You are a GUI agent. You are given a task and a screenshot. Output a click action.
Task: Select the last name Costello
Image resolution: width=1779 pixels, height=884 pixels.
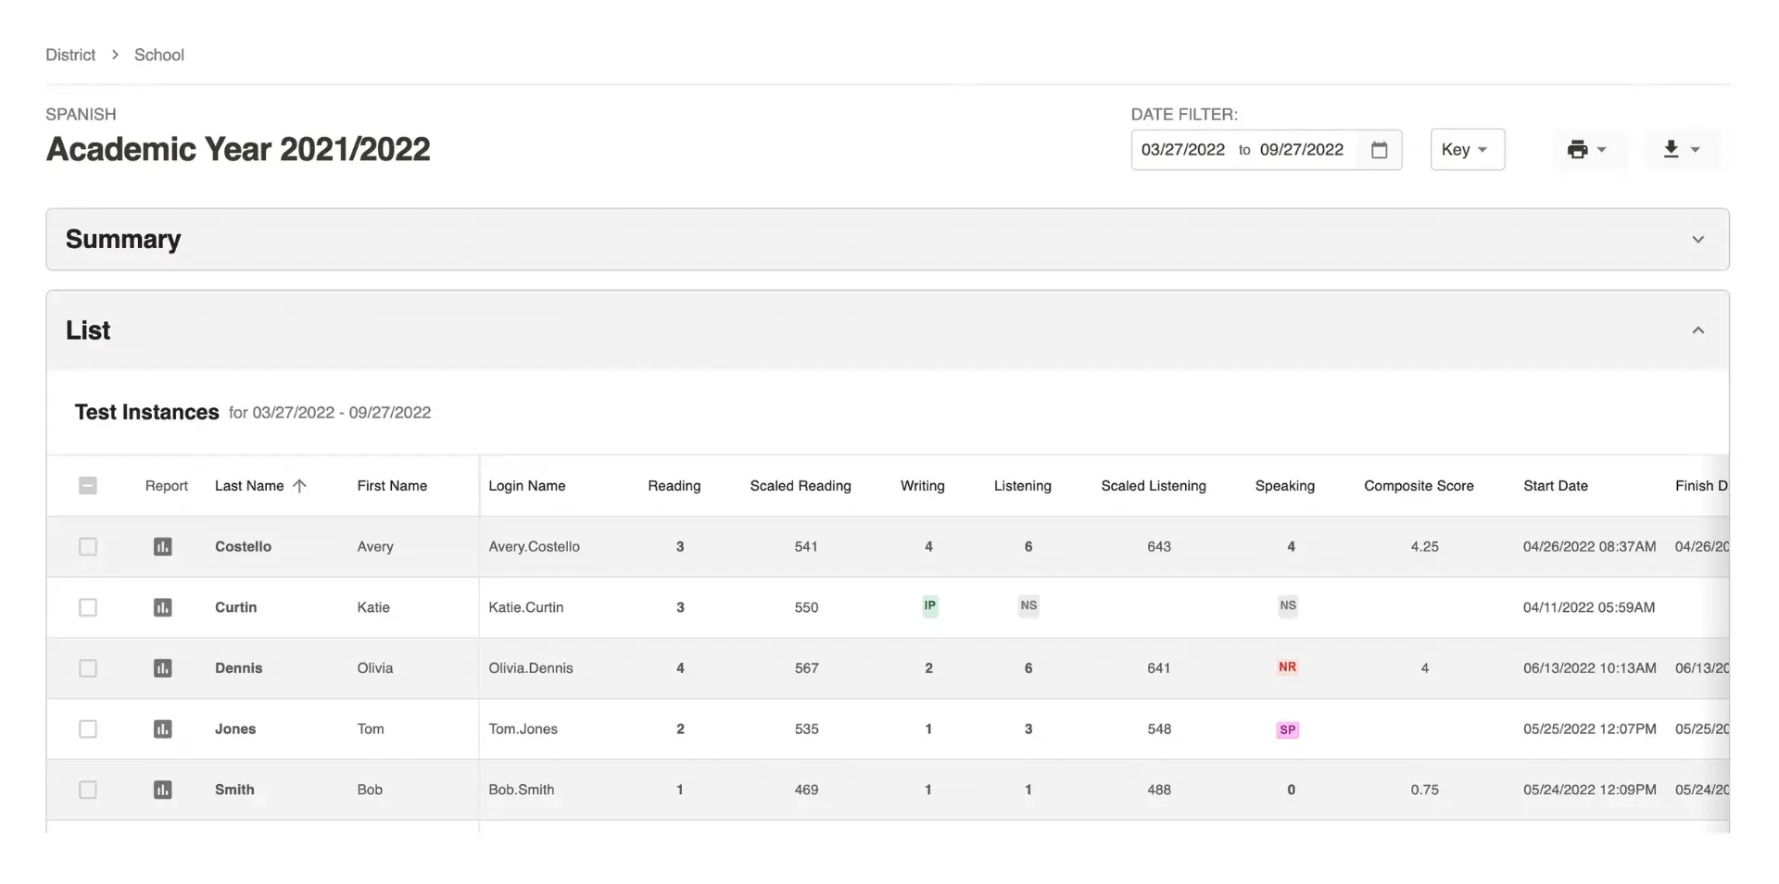pos(244,547)
